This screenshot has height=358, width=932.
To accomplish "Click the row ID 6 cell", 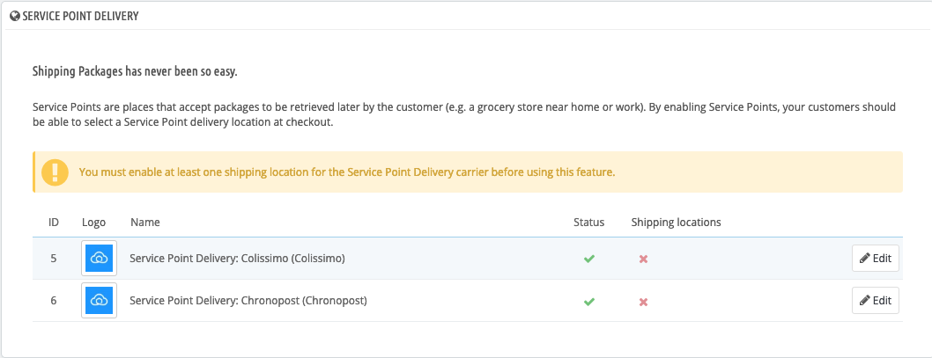I will point(54,301).
